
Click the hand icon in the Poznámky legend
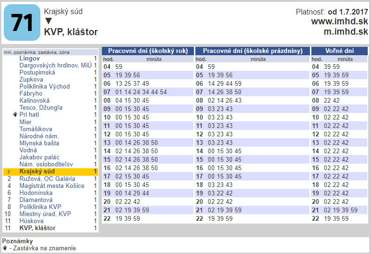(x=5, y=248)
